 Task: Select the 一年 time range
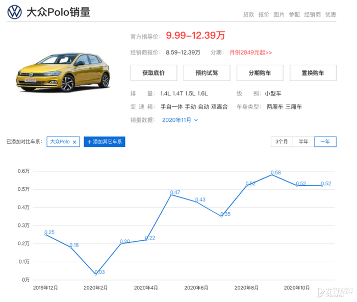click(325, 141)
